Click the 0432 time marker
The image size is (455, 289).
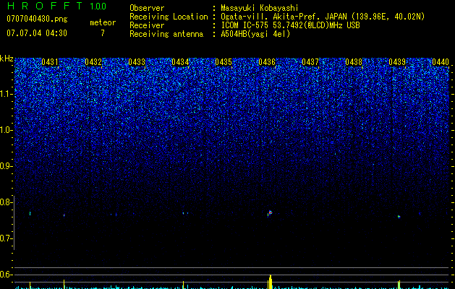(x=93, y=62)
